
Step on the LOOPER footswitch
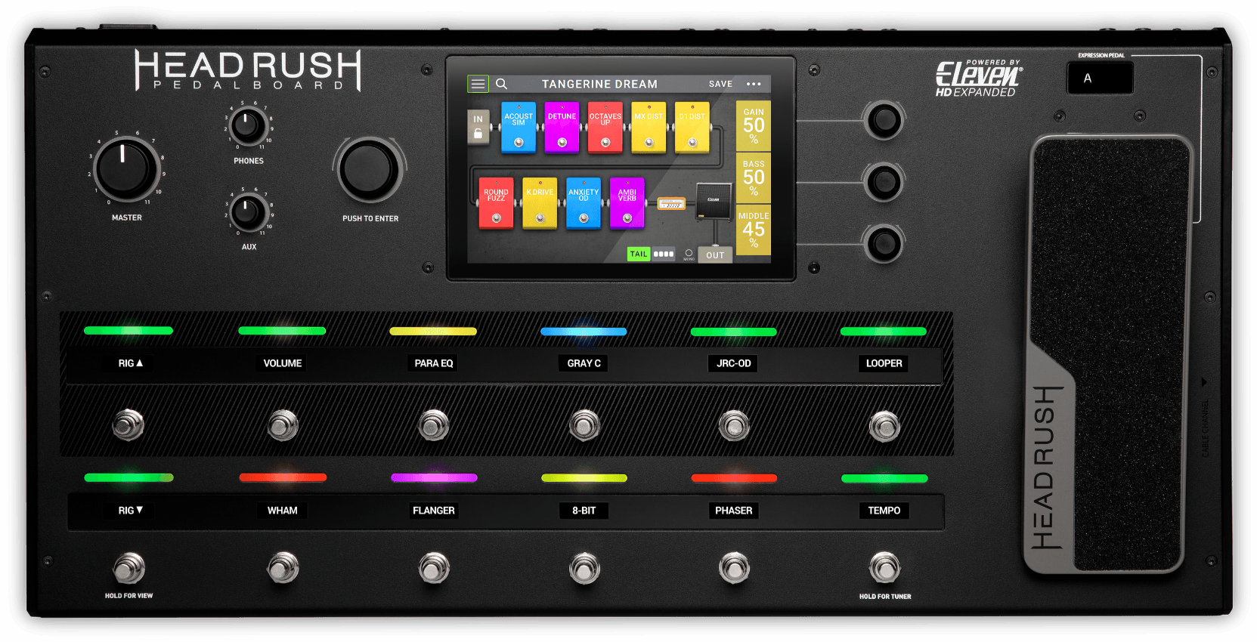[884, 426]
